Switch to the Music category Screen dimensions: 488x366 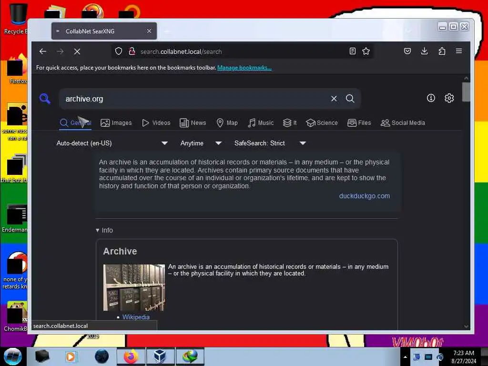click(x=261, y=123)
